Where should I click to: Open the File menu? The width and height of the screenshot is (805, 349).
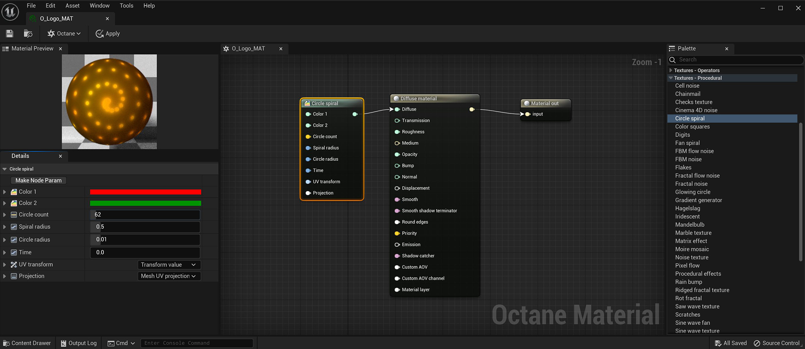[31, 6]
